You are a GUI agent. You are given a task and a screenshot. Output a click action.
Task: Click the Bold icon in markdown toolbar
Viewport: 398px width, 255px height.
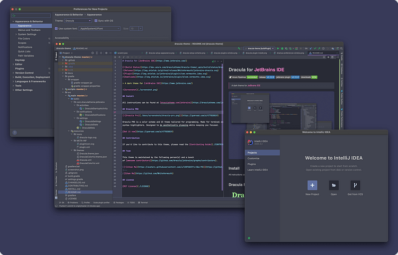(x=115, y=57)
